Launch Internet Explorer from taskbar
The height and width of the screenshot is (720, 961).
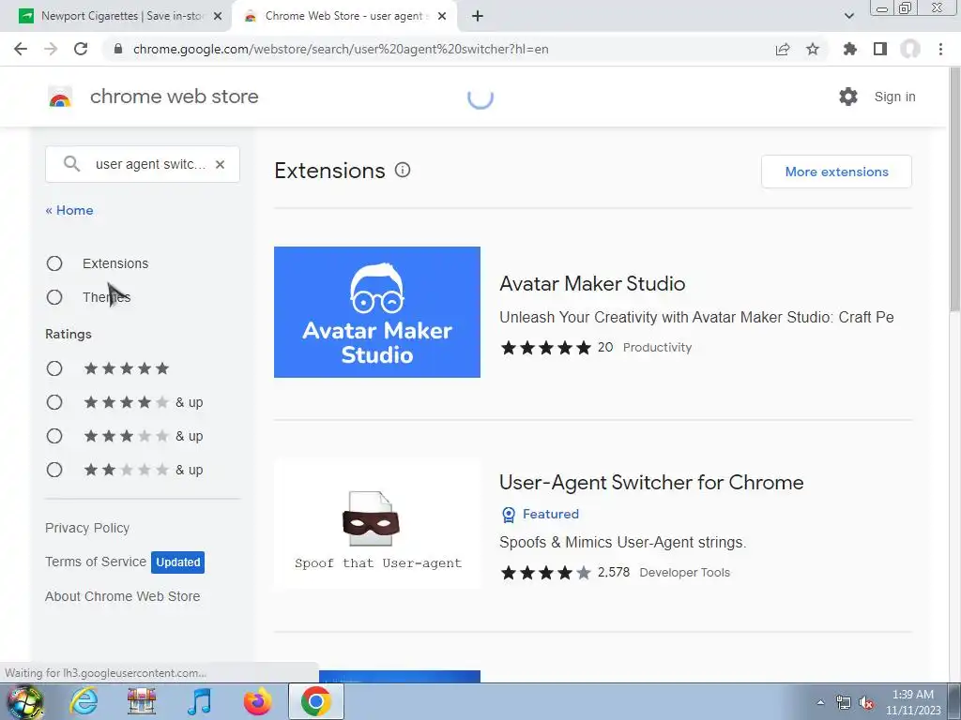pyautogui.click(x=84, y=701)
